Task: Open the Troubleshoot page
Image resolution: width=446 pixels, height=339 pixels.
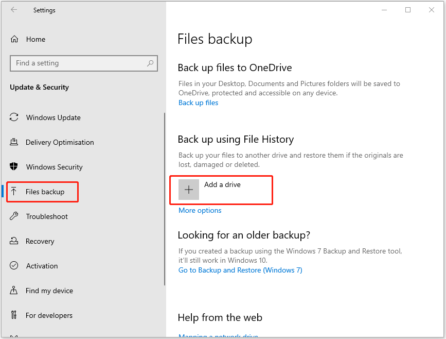Action: point(47,216)
